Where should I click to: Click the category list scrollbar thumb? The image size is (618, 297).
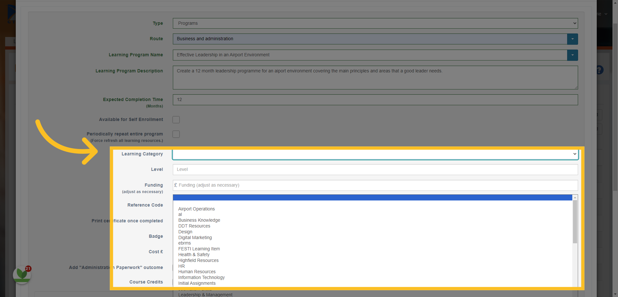tap(575, 222)
